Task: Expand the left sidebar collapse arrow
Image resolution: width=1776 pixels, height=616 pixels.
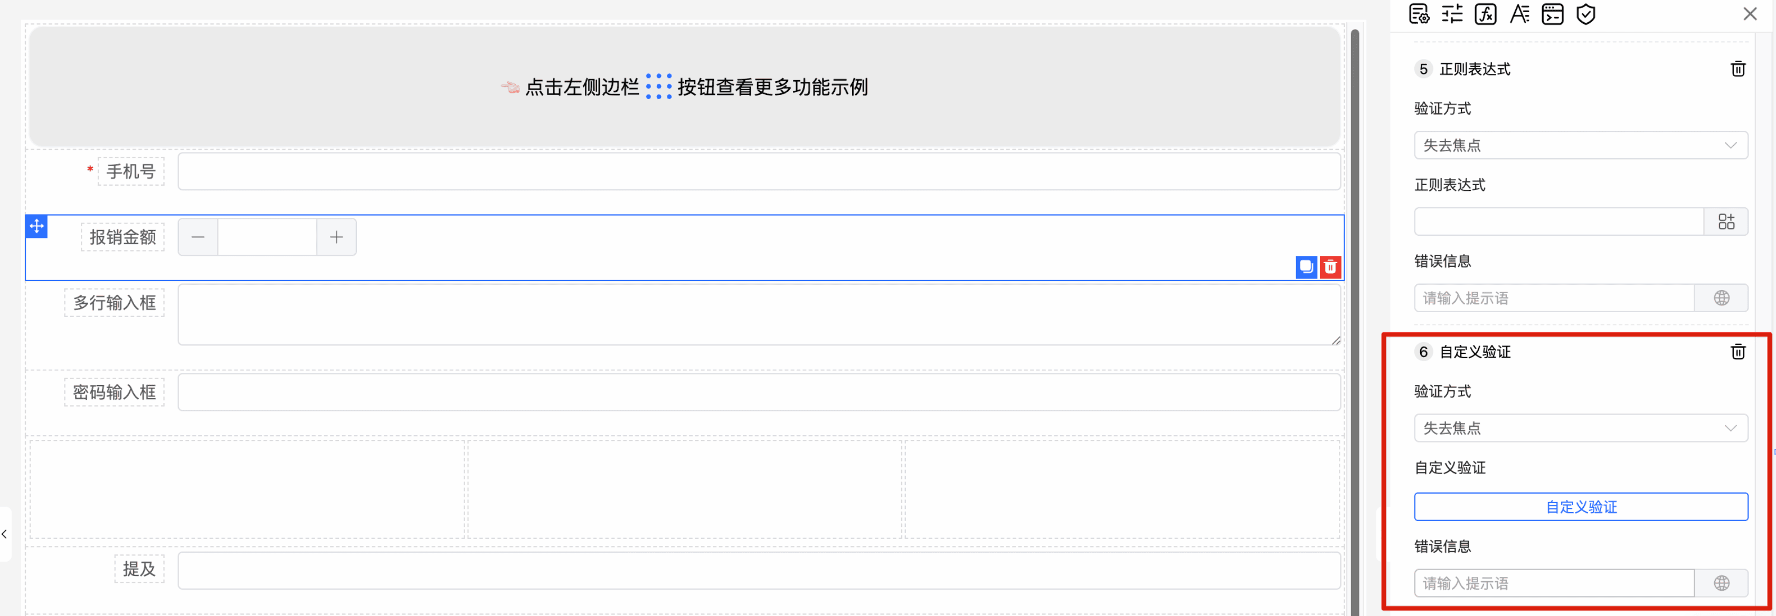Action: click(x=5, y=534)
